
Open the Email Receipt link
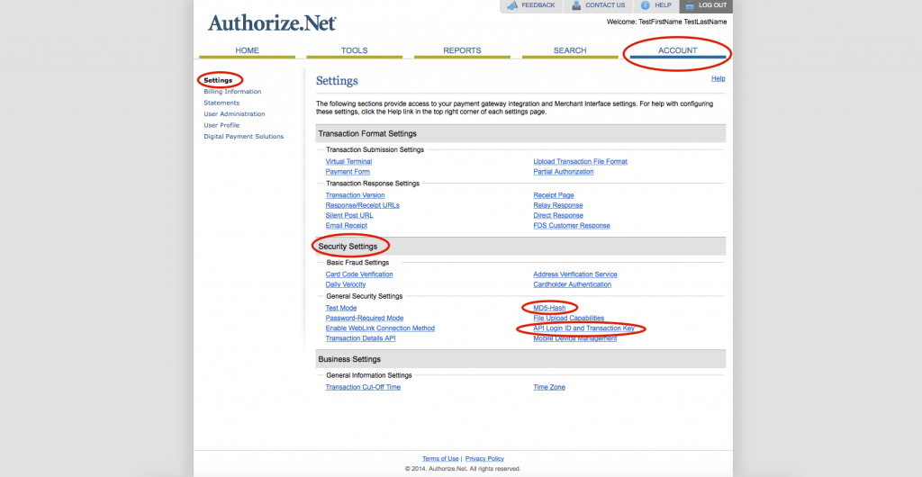tap(347, 226)
